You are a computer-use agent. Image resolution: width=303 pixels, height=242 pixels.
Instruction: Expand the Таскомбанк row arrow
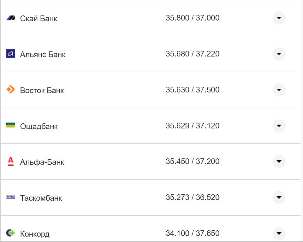[x=279, y=198]
